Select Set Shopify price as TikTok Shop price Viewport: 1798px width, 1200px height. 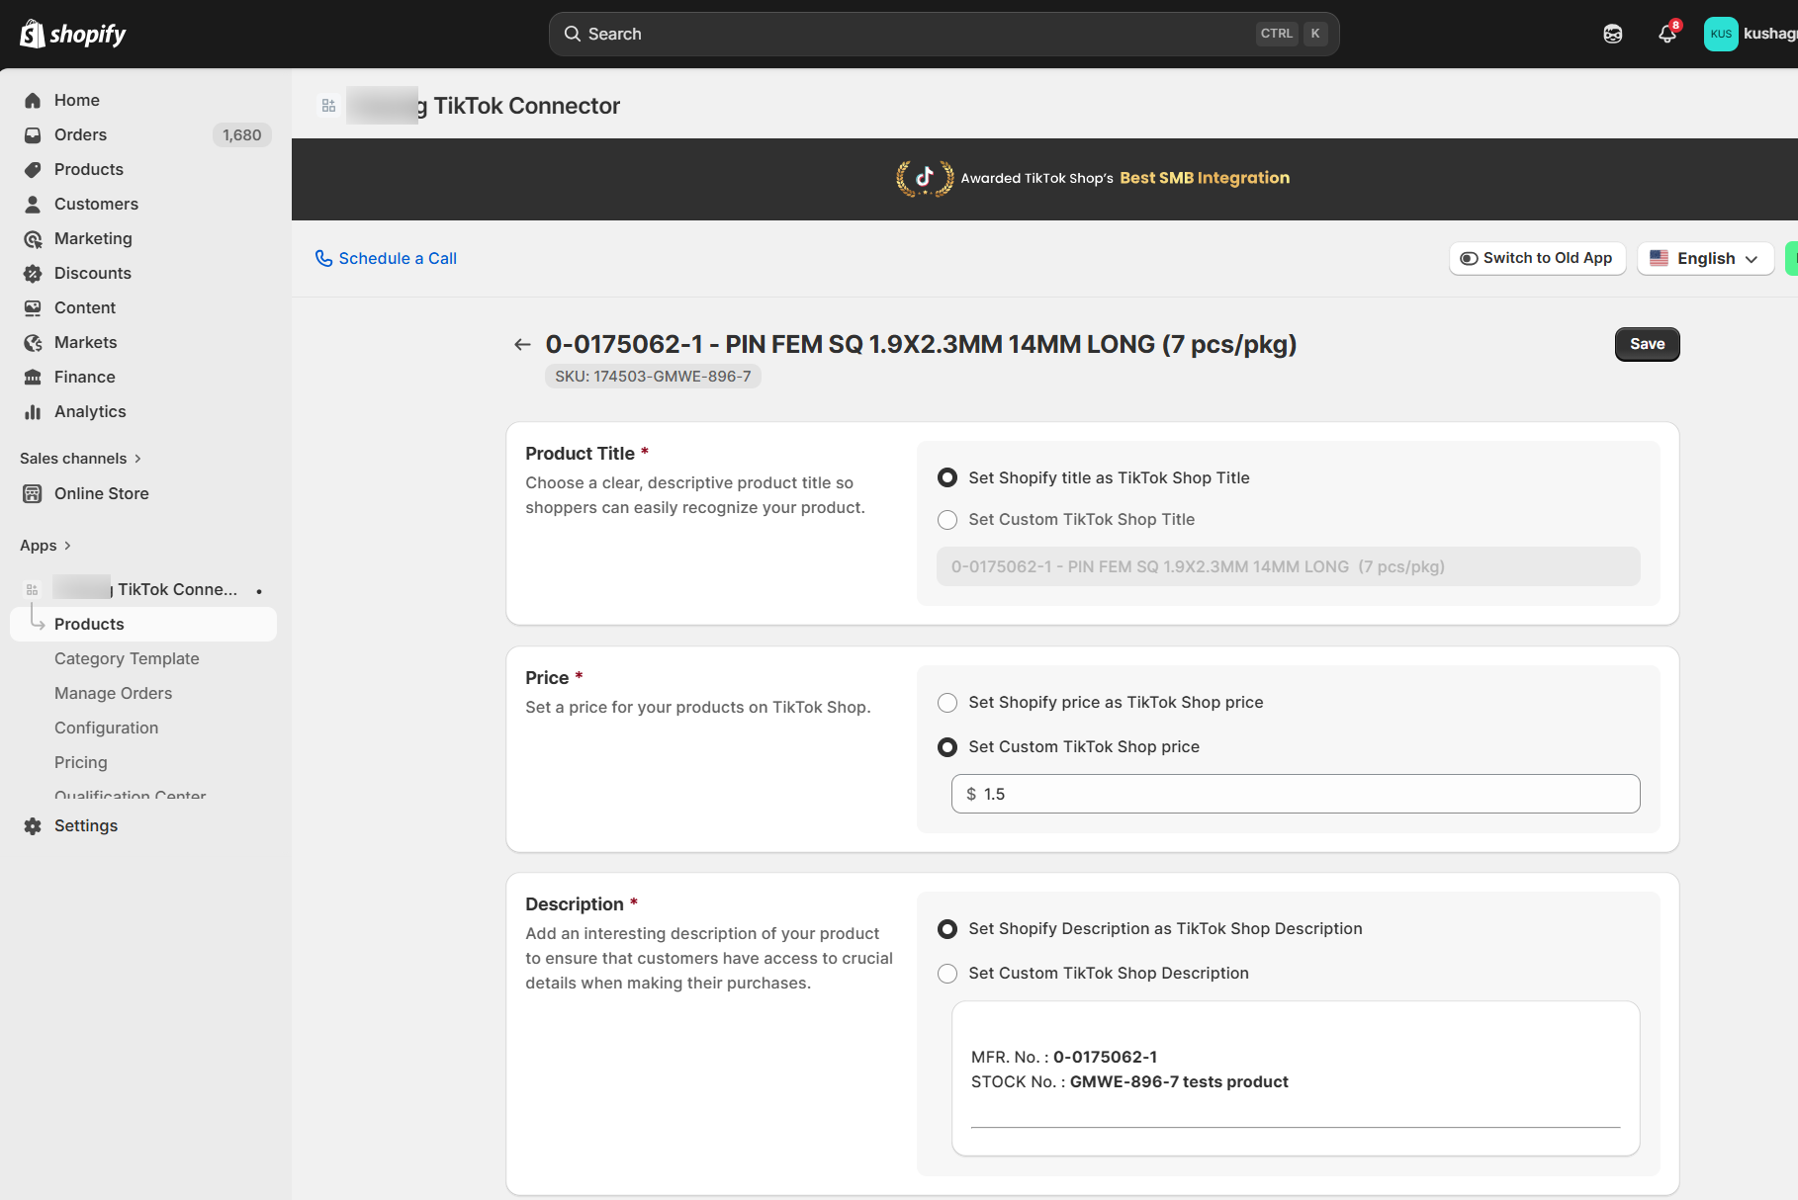pyautogui.click(x=947, y=702)
